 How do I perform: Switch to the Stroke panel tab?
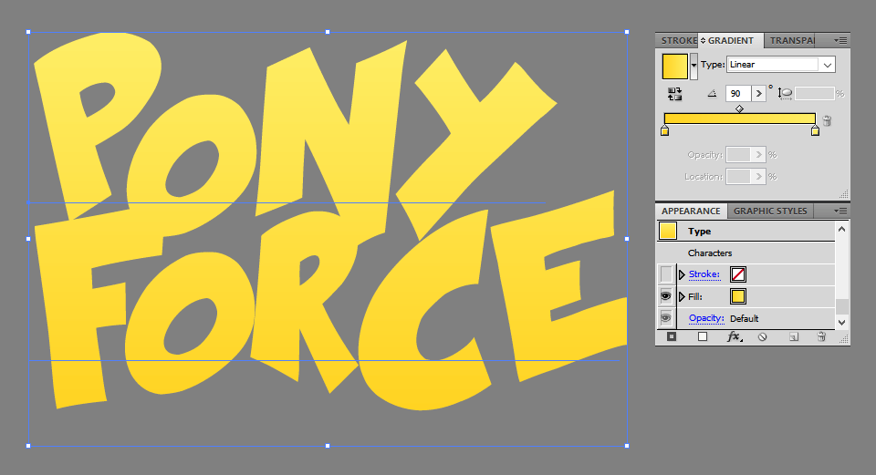click(679, 40)
